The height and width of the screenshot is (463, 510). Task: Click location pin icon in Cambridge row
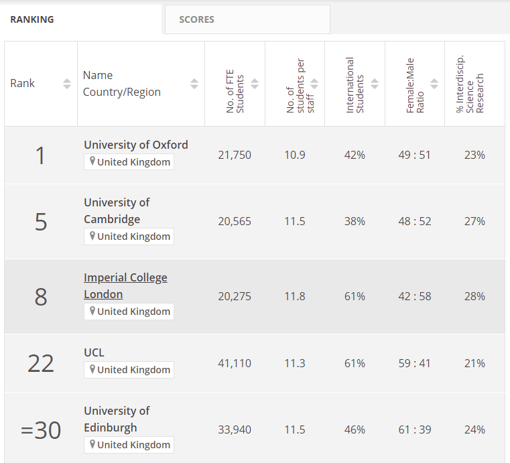[x=92, y=236]
